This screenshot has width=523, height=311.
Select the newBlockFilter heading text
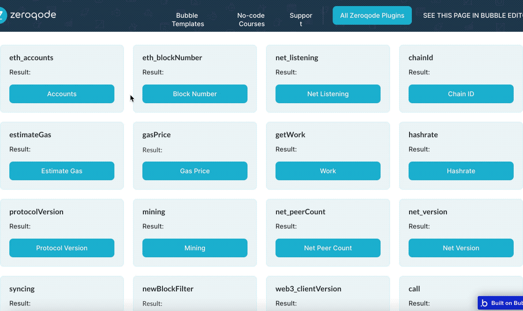tap(168, 289)
